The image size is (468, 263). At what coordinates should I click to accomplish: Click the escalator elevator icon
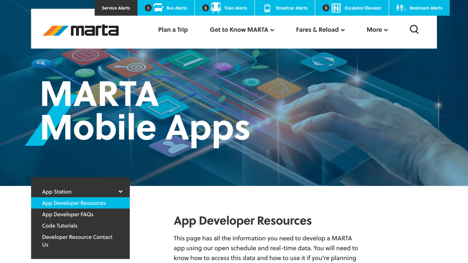(336, 8)
